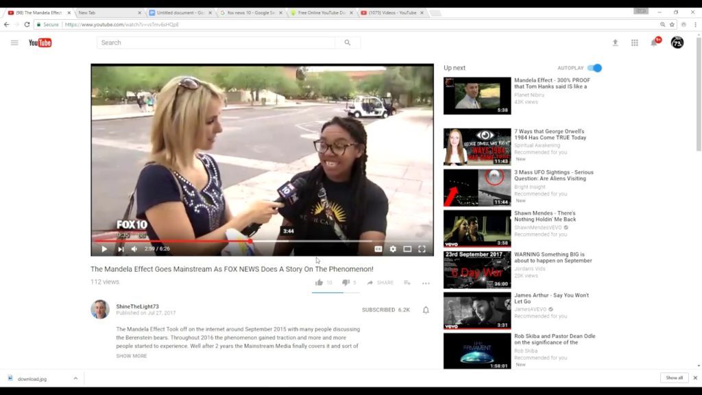Reload the current page
Viewport: 702px width, 395px height.
(27, 25)
